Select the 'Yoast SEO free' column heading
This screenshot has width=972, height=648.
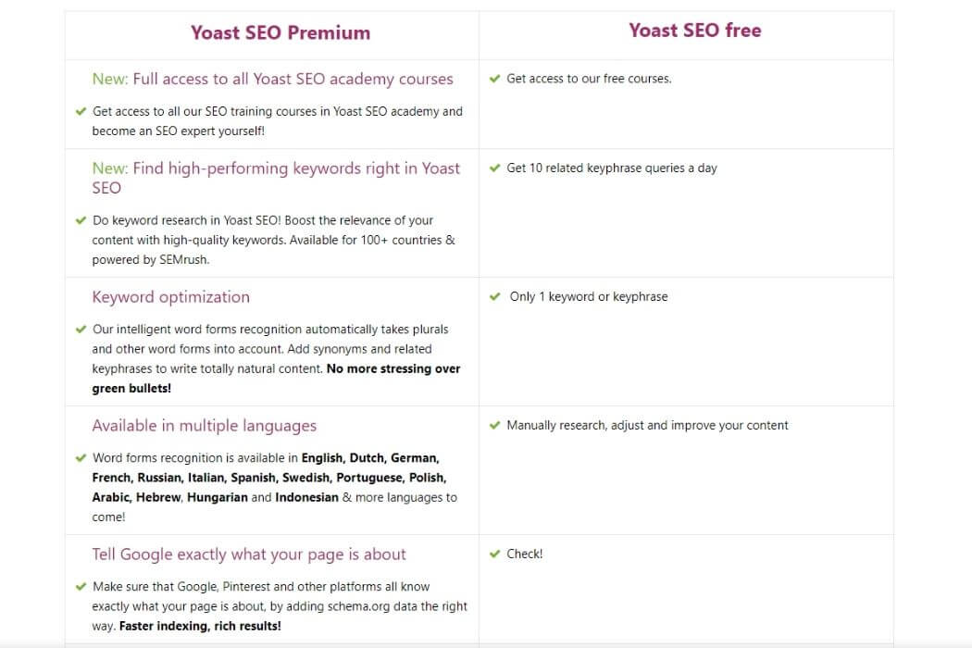pyautogui.click(x=695, y=31)
